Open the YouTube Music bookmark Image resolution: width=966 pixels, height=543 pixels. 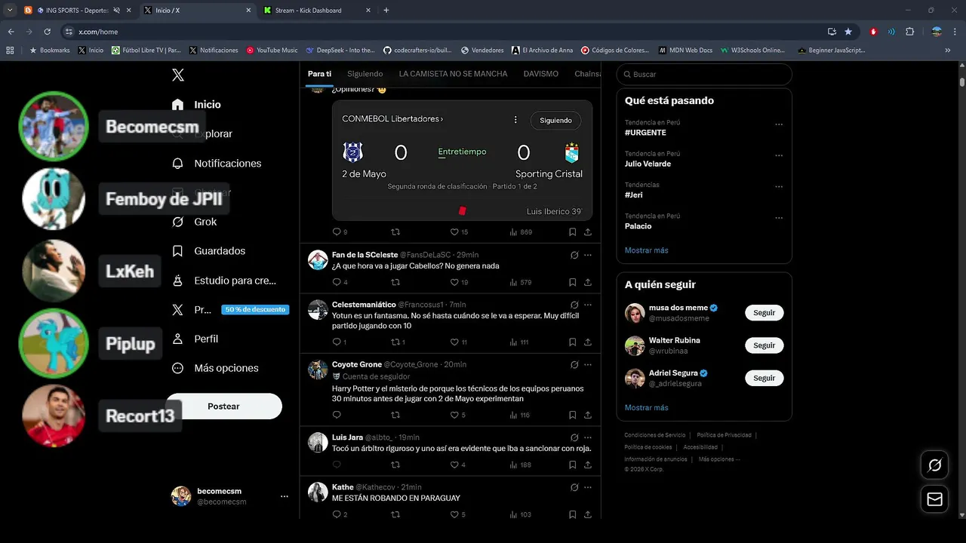(x=272, y=51)
